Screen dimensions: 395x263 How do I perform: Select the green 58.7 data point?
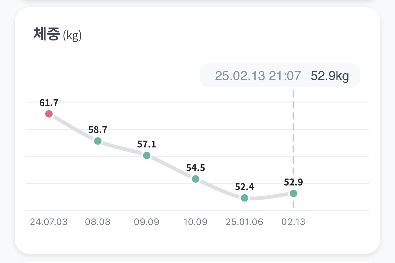pos(98,141)
